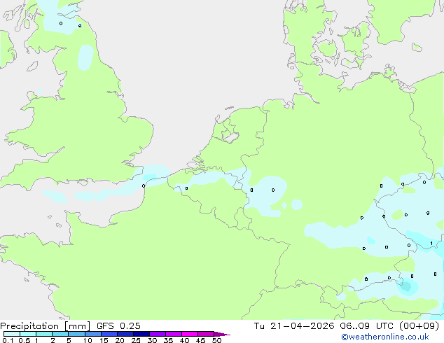444x343 pixels.
Task: Click the '50' legend scale label
Action: (216, 340)
